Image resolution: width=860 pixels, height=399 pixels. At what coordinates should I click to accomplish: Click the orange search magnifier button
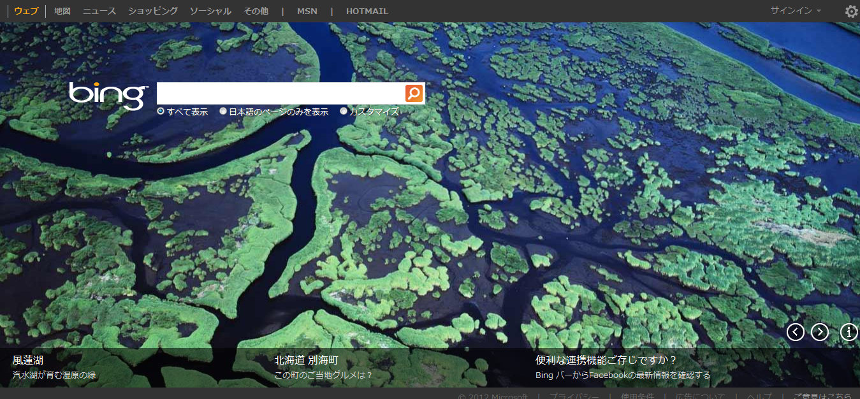click(414, 94)
